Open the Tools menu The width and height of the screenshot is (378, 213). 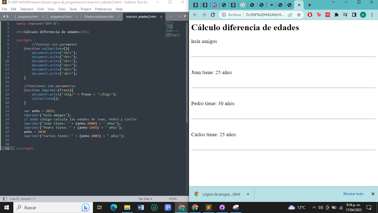point(73,9)
